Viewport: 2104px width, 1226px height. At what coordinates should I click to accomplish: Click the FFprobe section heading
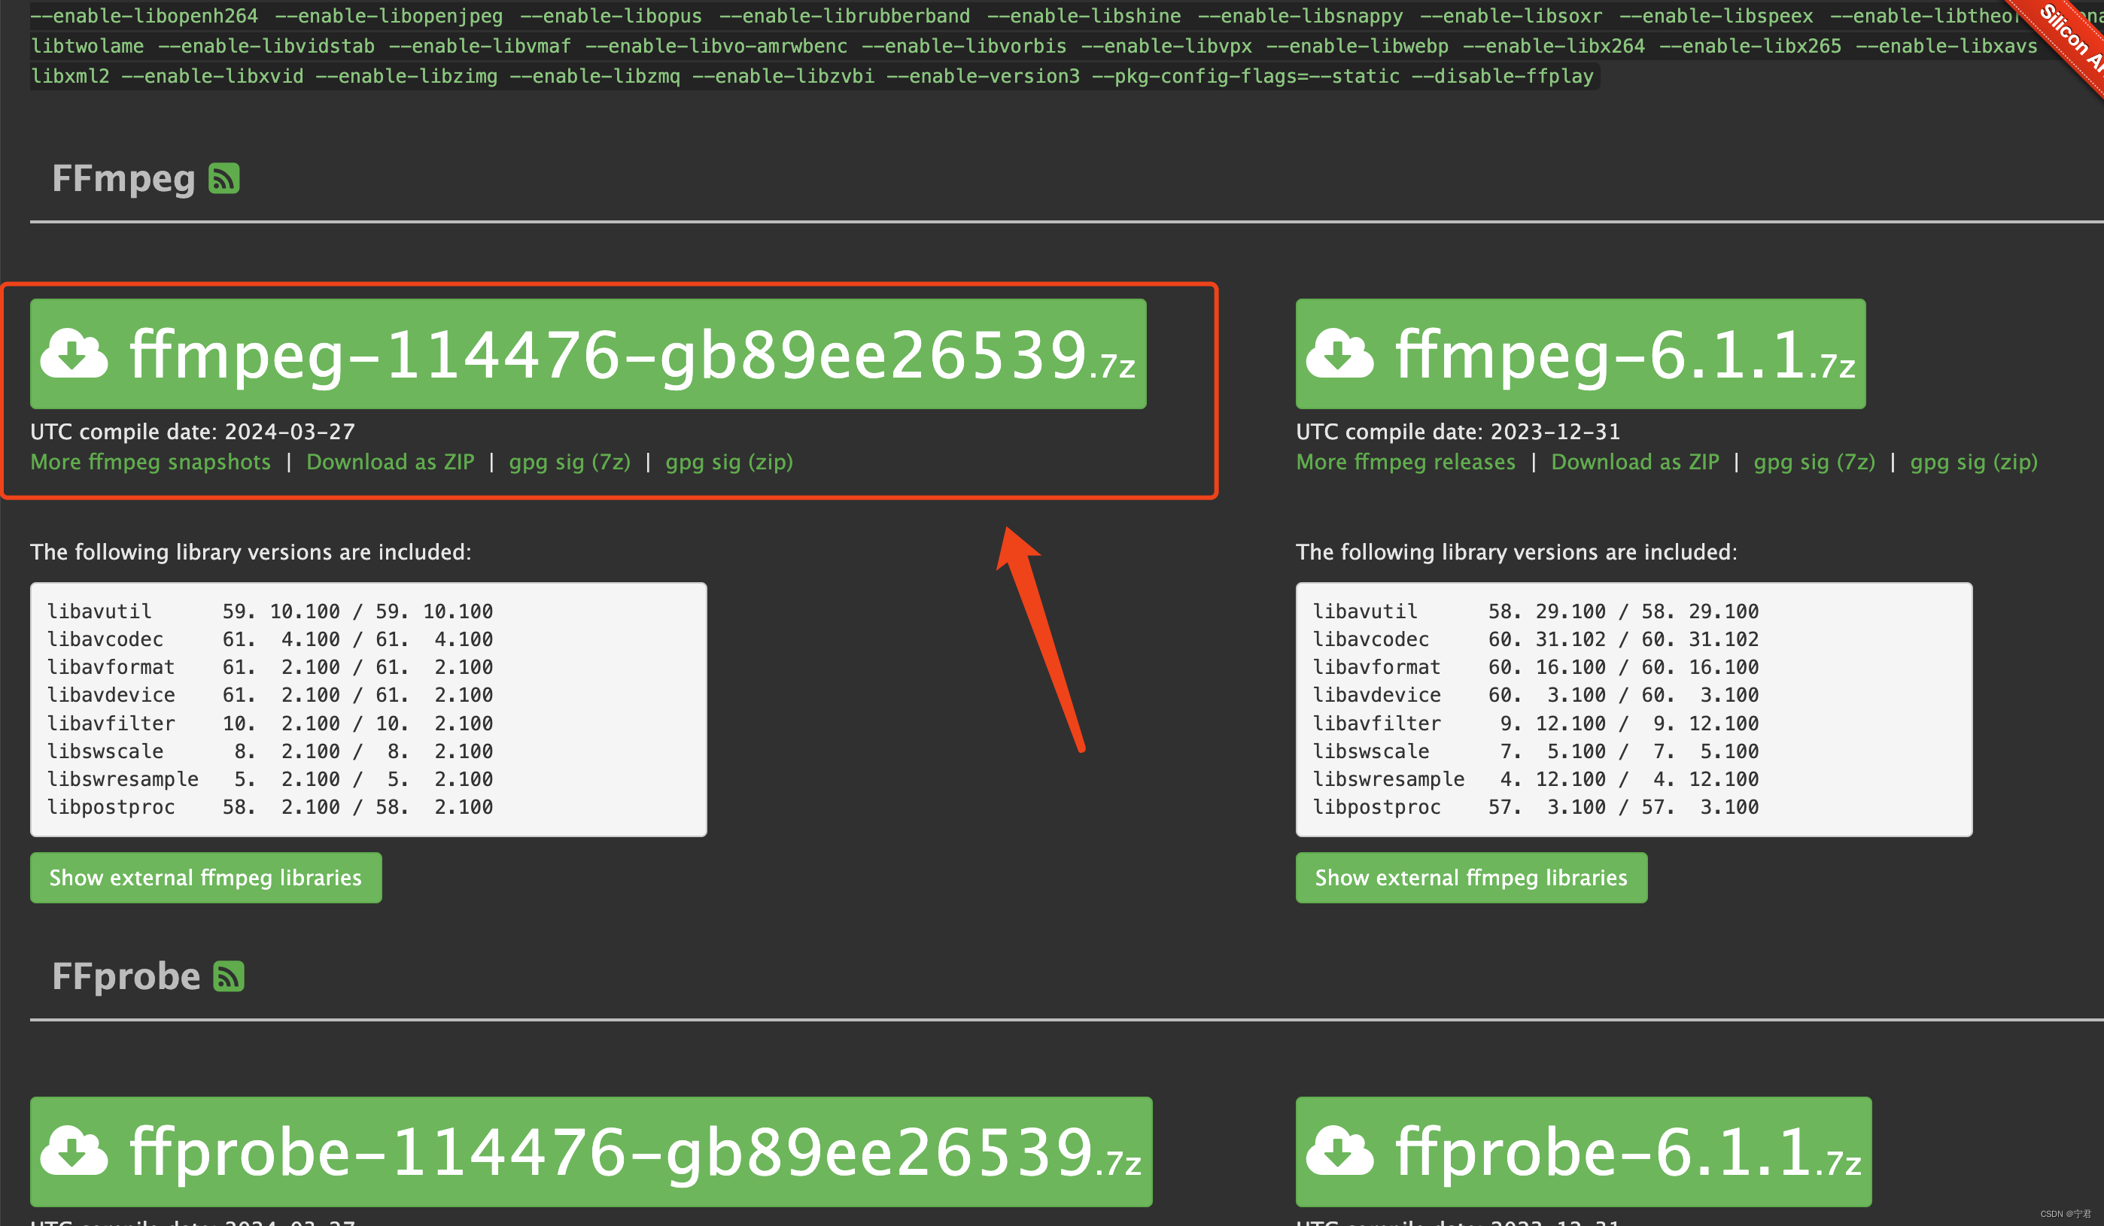tap(126, 976)
